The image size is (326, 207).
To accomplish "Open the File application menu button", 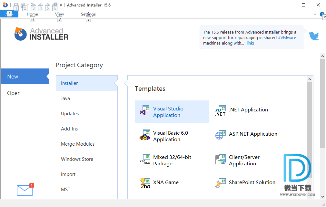I will point(9,14).
